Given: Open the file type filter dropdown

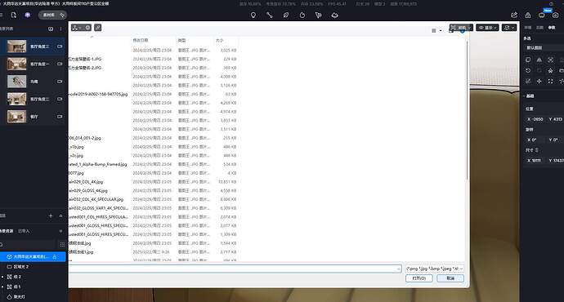Looking at the screenshot, I should click(435, 269).
